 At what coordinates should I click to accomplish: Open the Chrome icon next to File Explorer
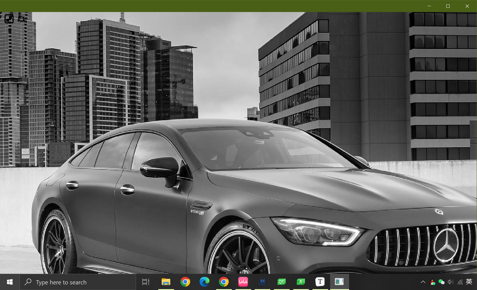(x=185, y=282)
